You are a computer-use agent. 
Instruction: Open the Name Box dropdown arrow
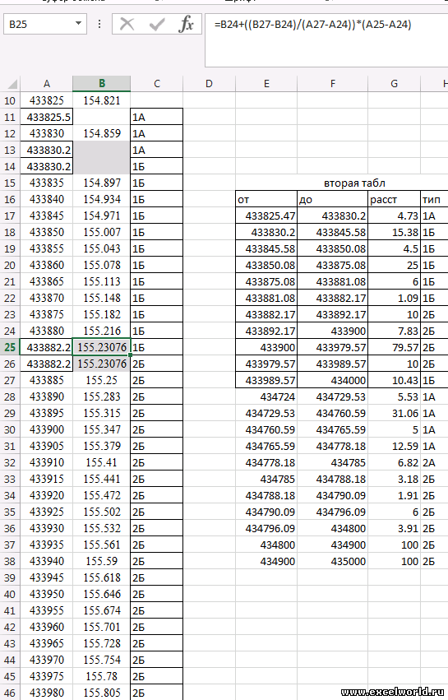[78, 24]
